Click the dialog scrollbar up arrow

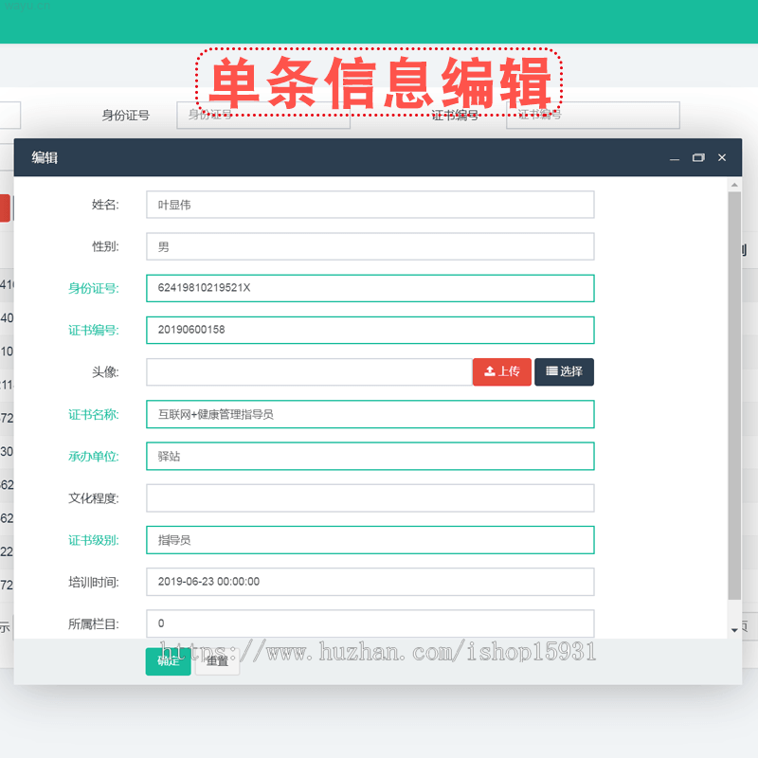[x=734, y=185]
